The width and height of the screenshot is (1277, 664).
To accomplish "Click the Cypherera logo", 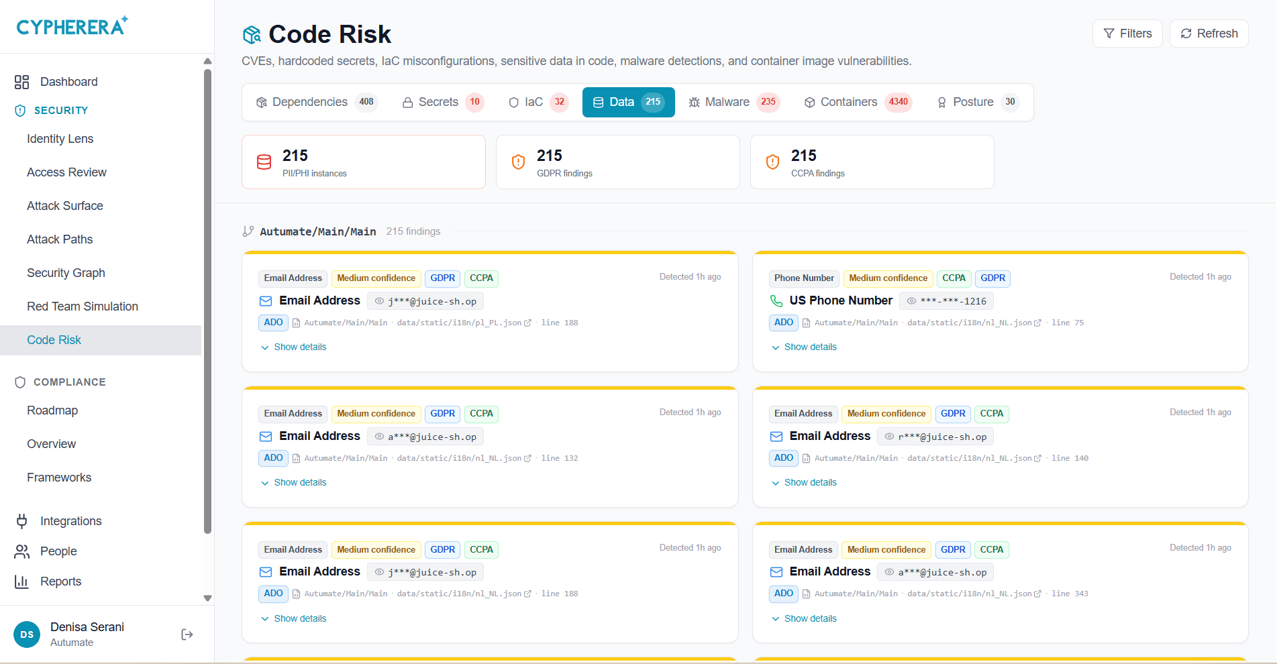I will (72, 26).
